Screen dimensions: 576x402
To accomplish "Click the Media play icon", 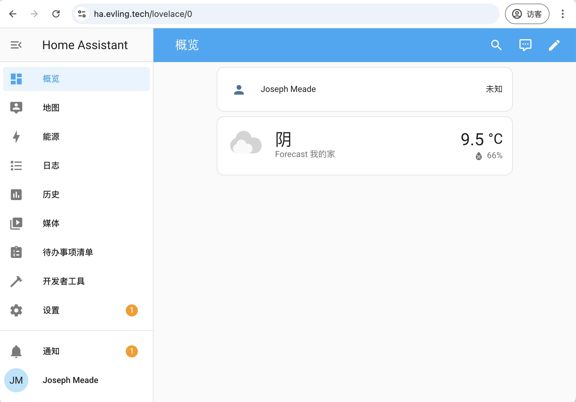I will [16, 223].
